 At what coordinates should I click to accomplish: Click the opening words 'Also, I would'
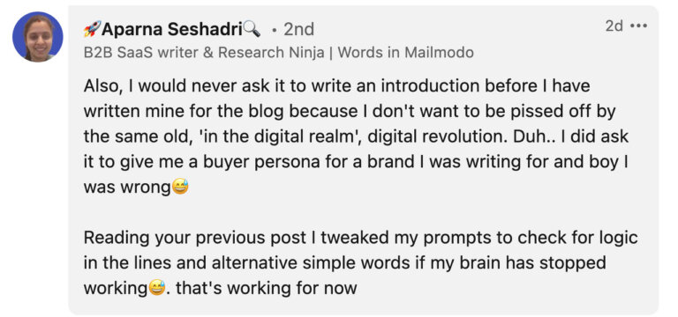tap(127, 86)
